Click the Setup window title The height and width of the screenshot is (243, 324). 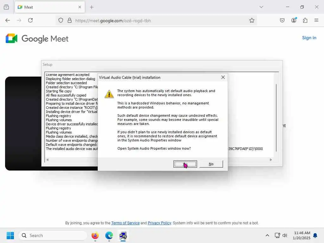47,65
